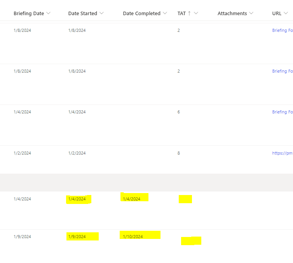
Task: Select Briefing Date 1/4/2024 in TAT 6 row
Action: point(22,112)
